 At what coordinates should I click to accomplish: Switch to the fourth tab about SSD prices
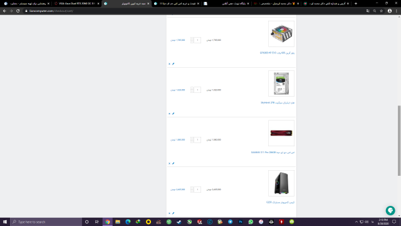177,4
